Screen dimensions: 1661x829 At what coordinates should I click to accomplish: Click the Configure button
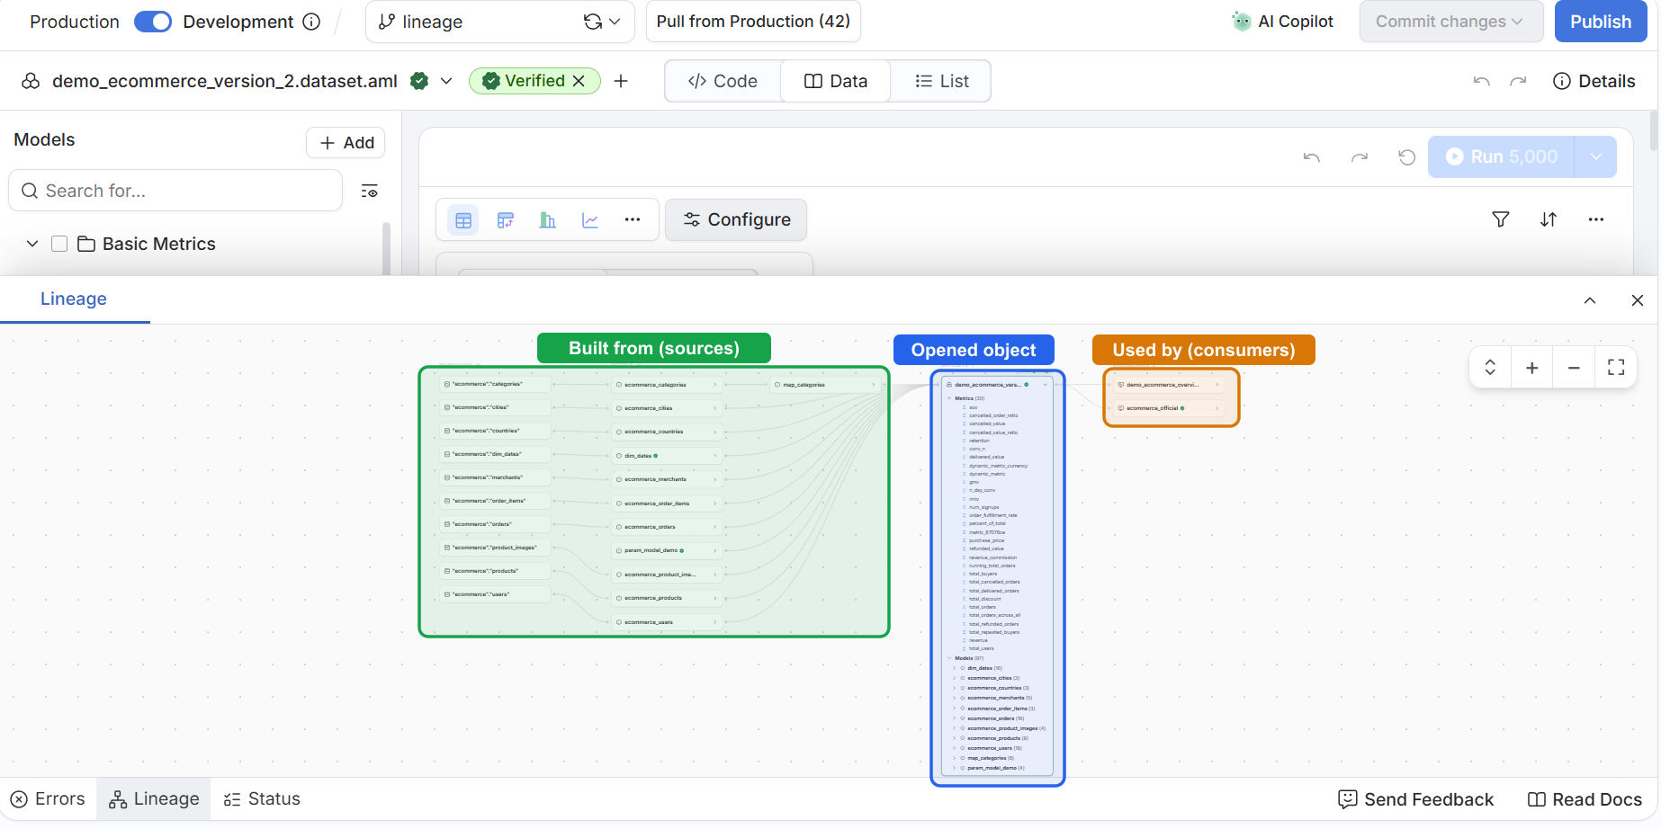click(x=736, y=220)
